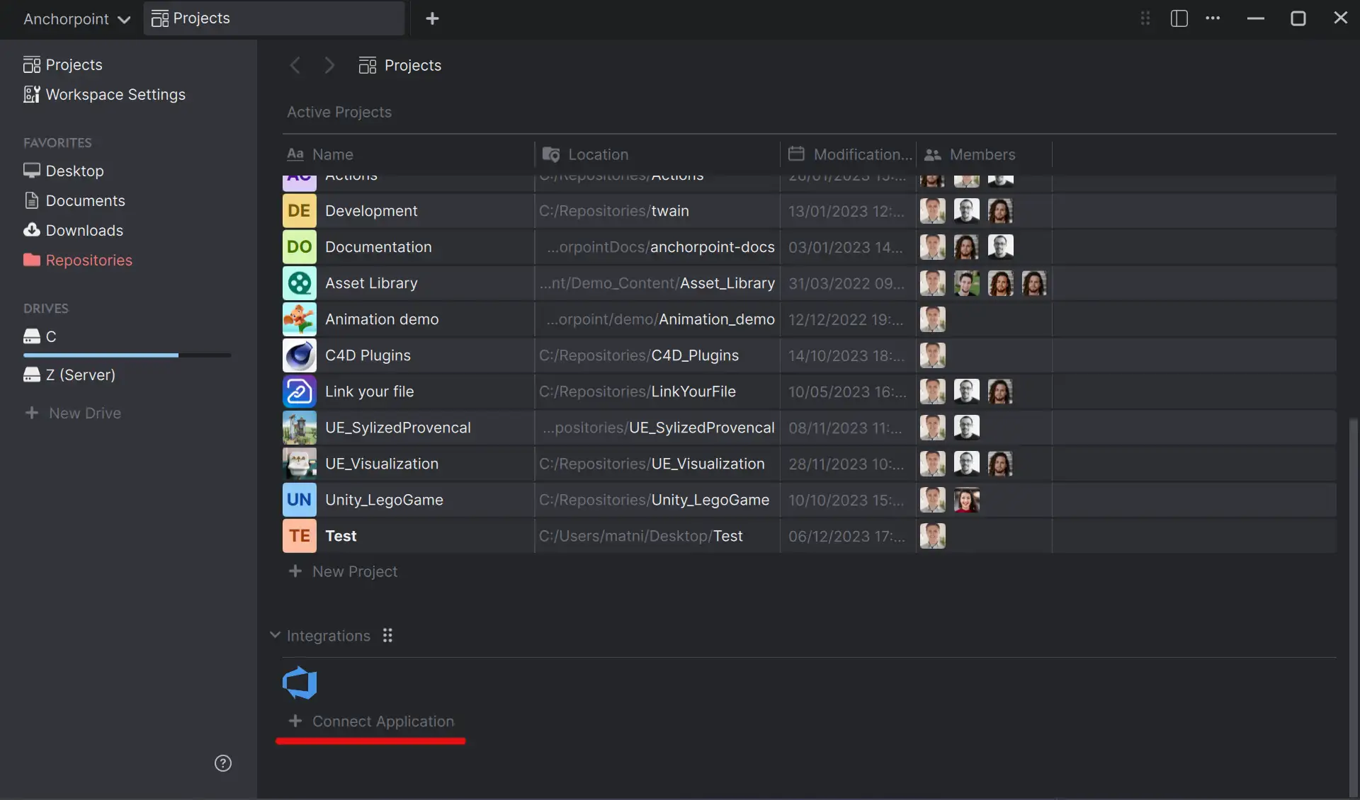Click the Link your file project icon
The image size is (1360, 800).
(x=300, y=392)
